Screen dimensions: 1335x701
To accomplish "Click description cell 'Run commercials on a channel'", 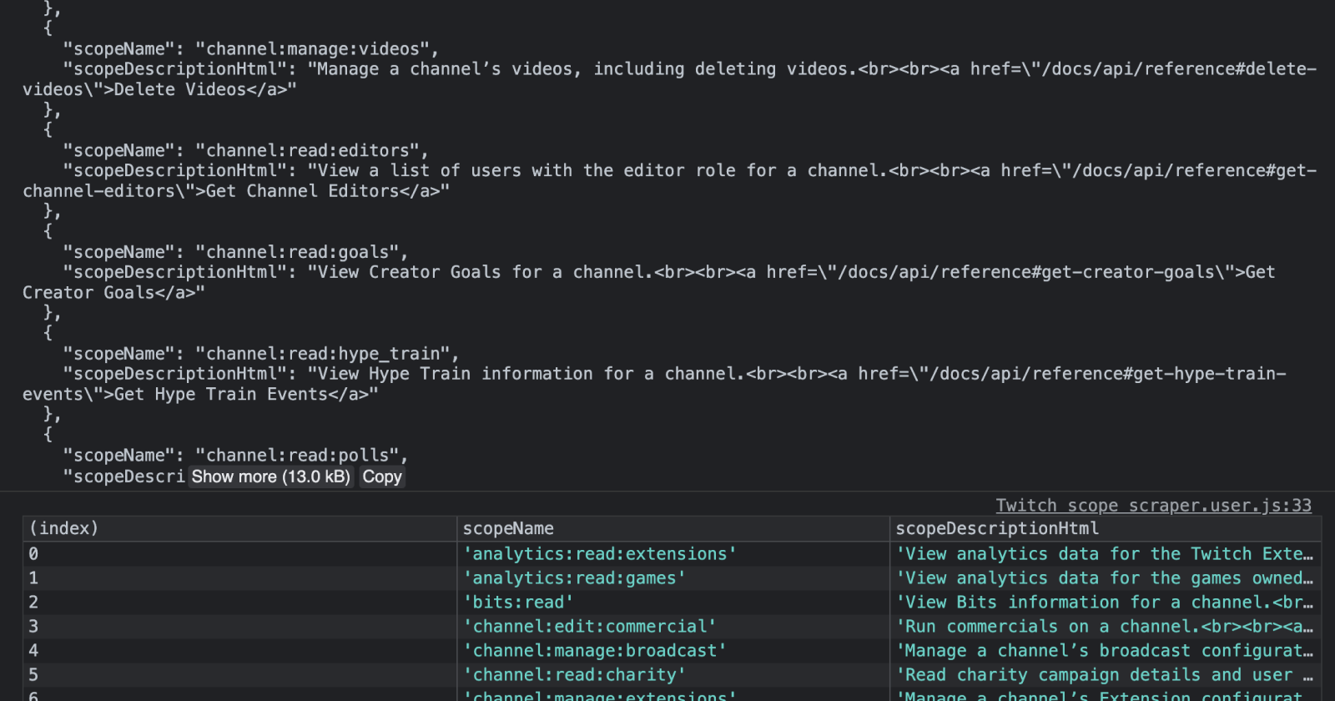I will [1106, 626].
